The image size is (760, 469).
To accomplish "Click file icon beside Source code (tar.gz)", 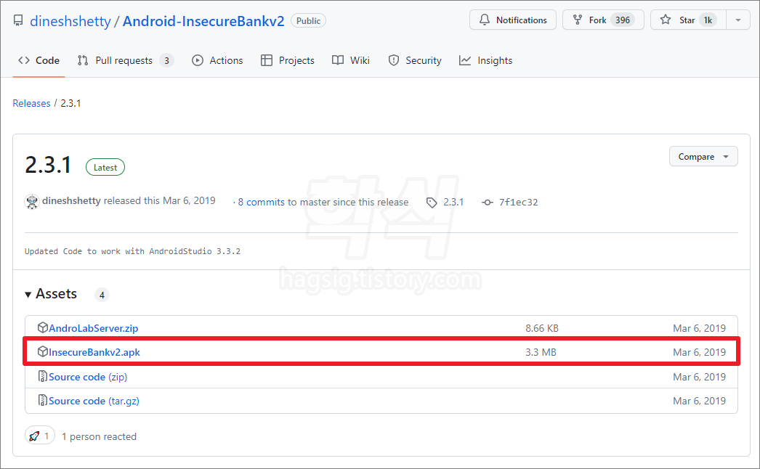I will [43, 400].
